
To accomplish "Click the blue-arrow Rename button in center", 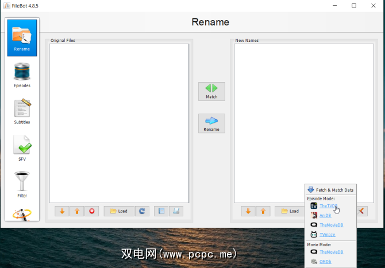I will [211, 123].
